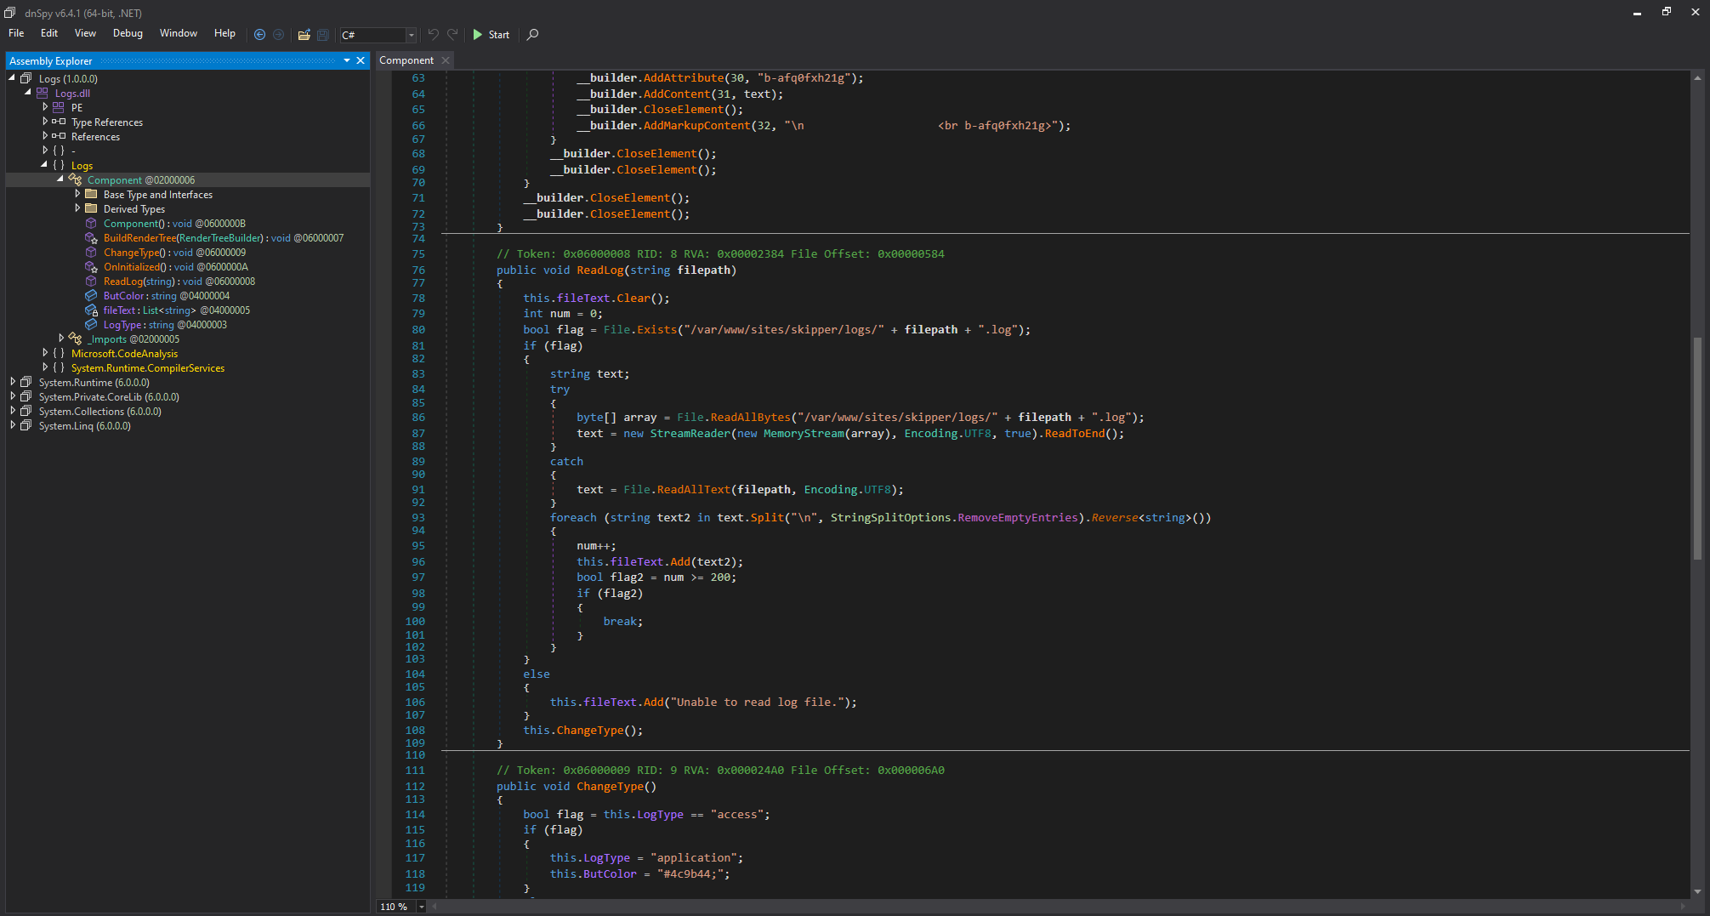Select the BuildRenderTree(RenderTreeBuilder) entry
The height and width of the screenshot is (916, 1710).
[x=224, y=238]
